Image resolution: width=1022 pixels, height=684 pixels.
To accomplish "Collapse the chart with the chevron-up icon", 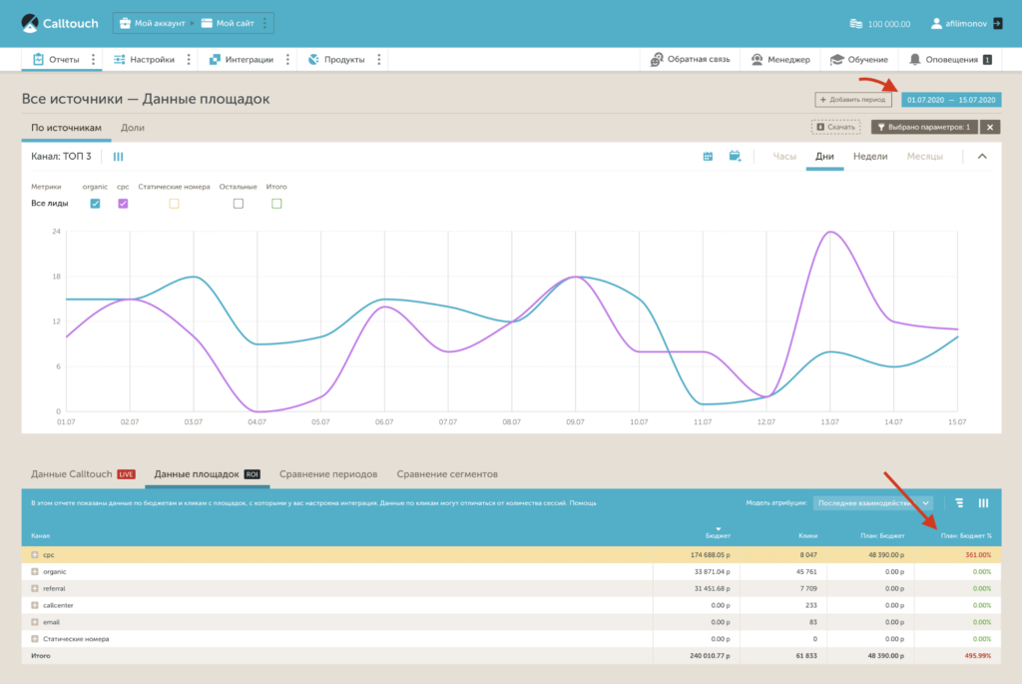I will (981, 157).
